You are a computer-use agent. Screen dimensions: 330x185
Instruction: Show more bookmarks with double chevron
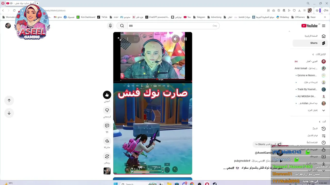[x=325, y=17]
